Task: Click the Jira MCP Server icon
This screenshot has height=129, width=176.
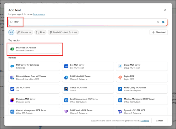Action: click(12, 89)
